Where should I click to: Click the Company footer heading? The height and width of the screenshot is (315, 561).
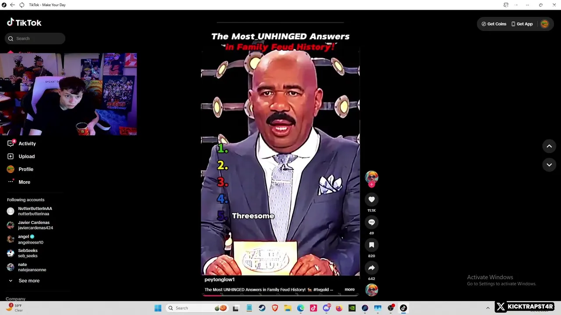tap(15, 299)
